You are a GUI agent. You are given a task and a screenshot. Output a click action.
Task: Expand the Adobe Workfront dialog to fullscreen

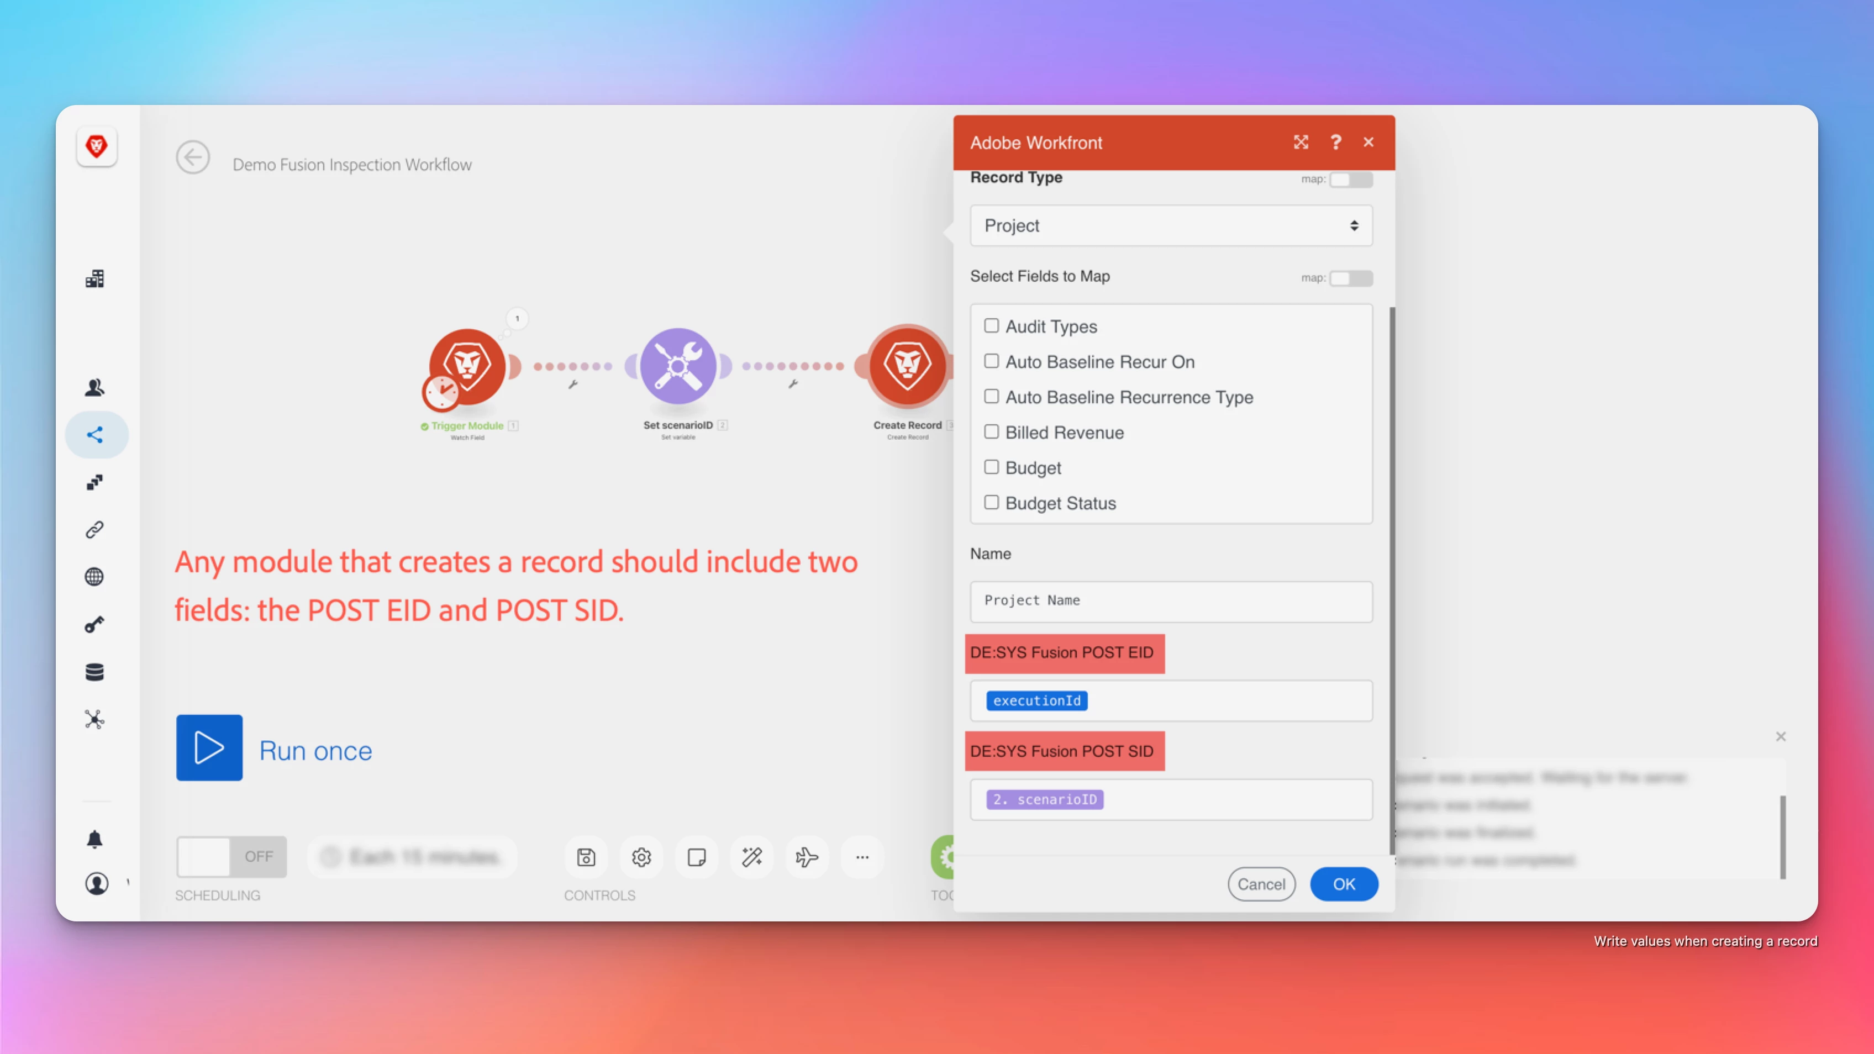click(1301, 143)
